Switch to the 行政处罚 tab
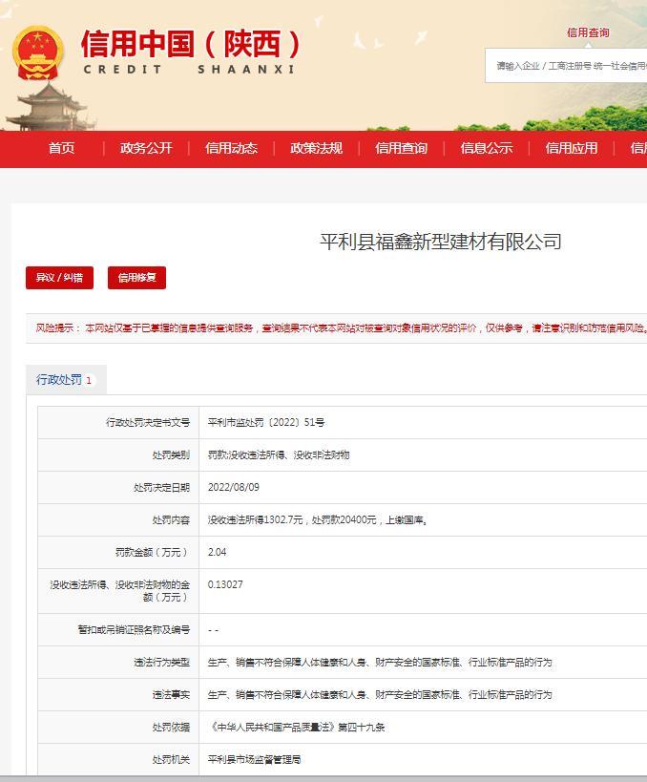This screenshot has width=647, height=782. 66,380
